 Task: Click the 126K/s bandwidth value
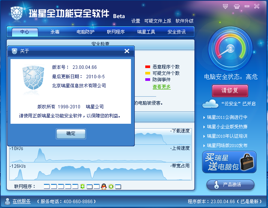coord(18,166)
